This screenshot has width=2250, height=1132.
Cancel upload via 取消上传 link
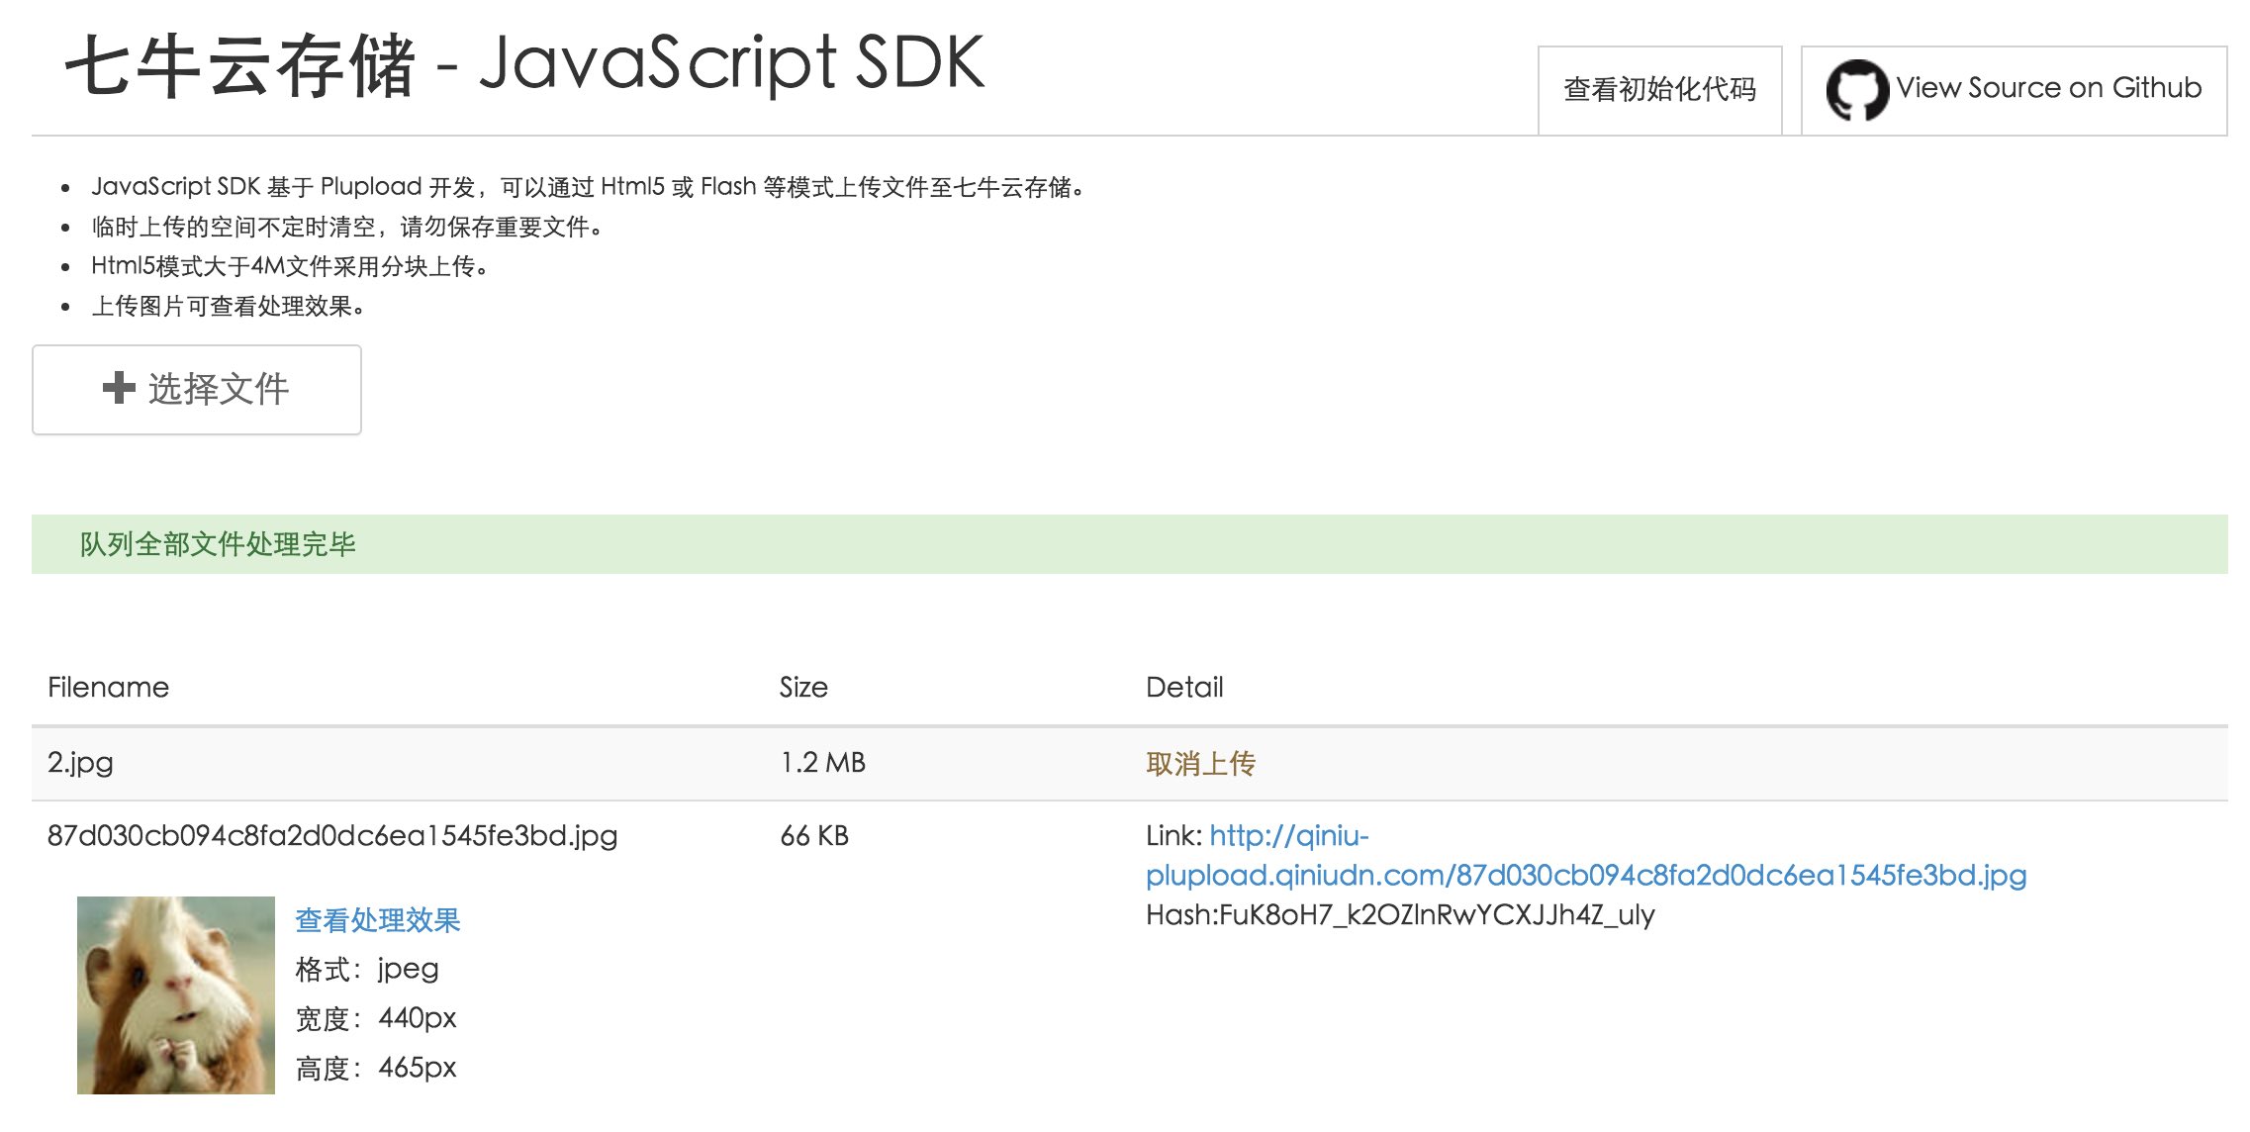[x=1200, y=763]
